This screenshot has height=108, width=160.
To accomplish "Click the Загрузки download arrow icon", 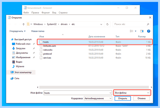I will point(14,48).
